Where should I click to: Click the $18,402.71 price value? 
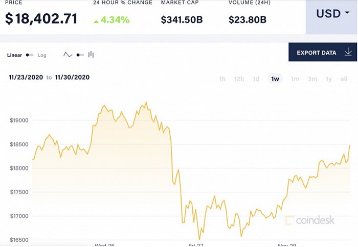41,19
